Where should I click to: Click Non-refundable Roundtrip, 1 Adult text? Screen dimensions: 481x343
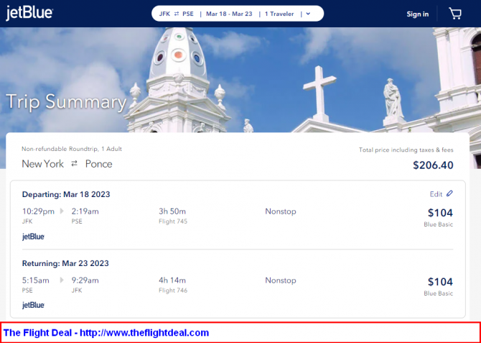click(72, 149)
